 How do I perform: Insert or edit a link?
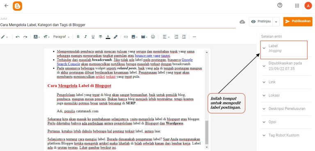point(126,37)
